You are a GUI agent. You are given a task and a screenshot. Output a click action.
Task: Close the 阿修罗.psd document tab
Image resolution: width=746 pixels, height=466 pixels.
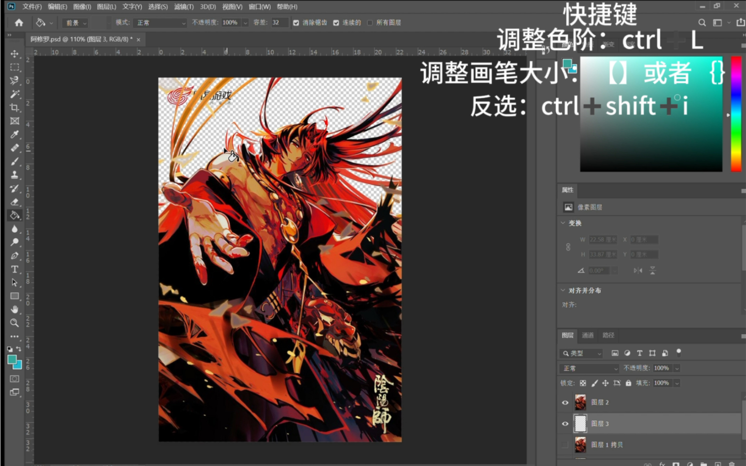click(x=138, y=40)
